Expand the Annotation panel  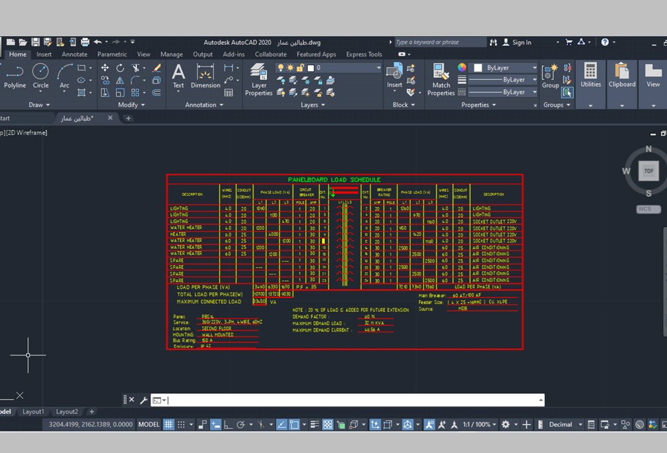[x=204, y=105]
